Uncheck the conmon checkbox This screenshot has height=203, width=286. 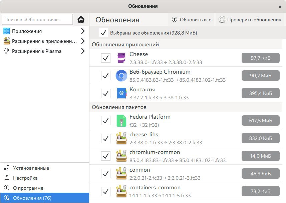coord(106,174)
